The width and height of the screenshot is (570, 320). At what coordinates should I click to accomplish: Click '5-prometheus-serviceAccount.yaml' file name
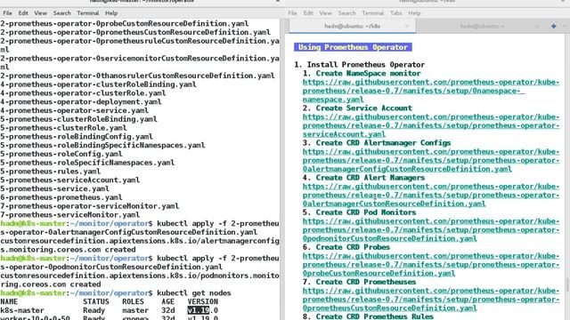69,180
